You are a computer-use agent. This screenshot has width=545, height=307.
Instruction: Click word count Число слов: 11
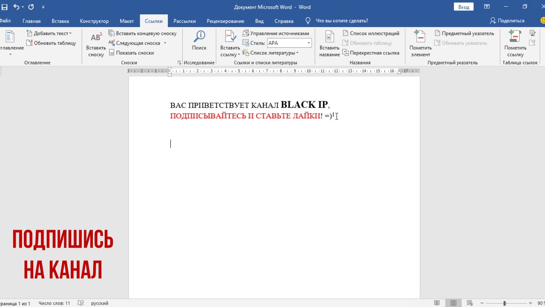[x=54, y=303]
